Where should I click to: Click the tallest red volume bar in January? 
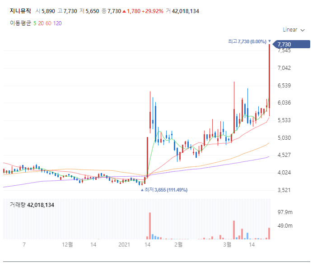(x=150, y=226)
